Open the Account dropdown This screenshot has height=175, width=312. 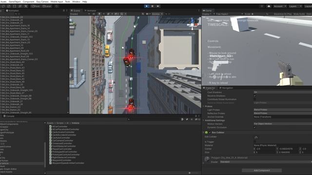pos(280,6)
